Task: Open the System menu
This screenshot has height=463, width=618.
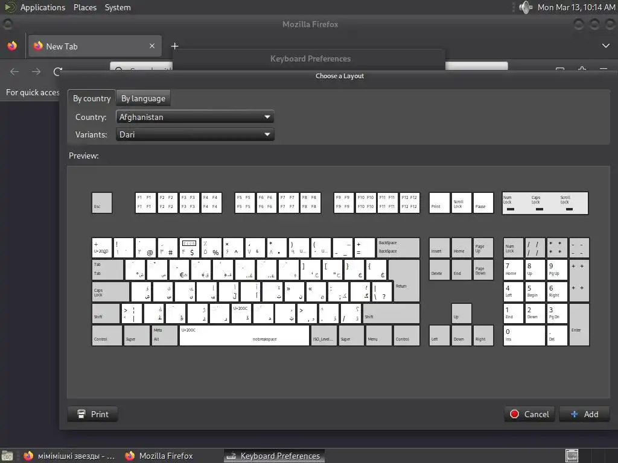Action: 118,7
